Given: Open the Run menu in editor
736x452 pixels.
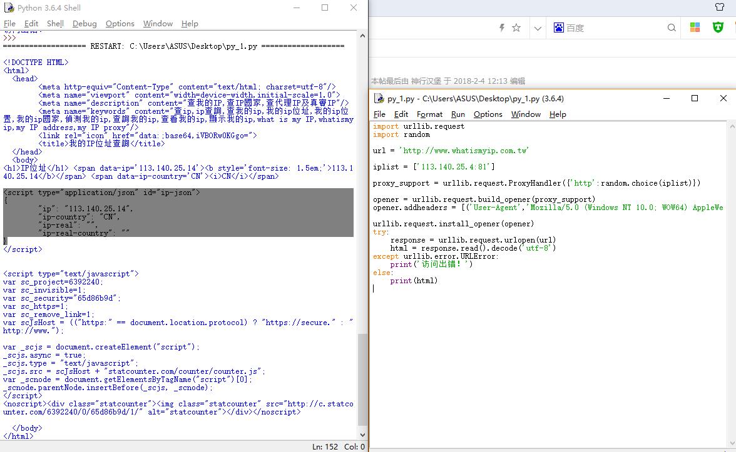Looking at the screenshot, I should (x=458, y=114).
